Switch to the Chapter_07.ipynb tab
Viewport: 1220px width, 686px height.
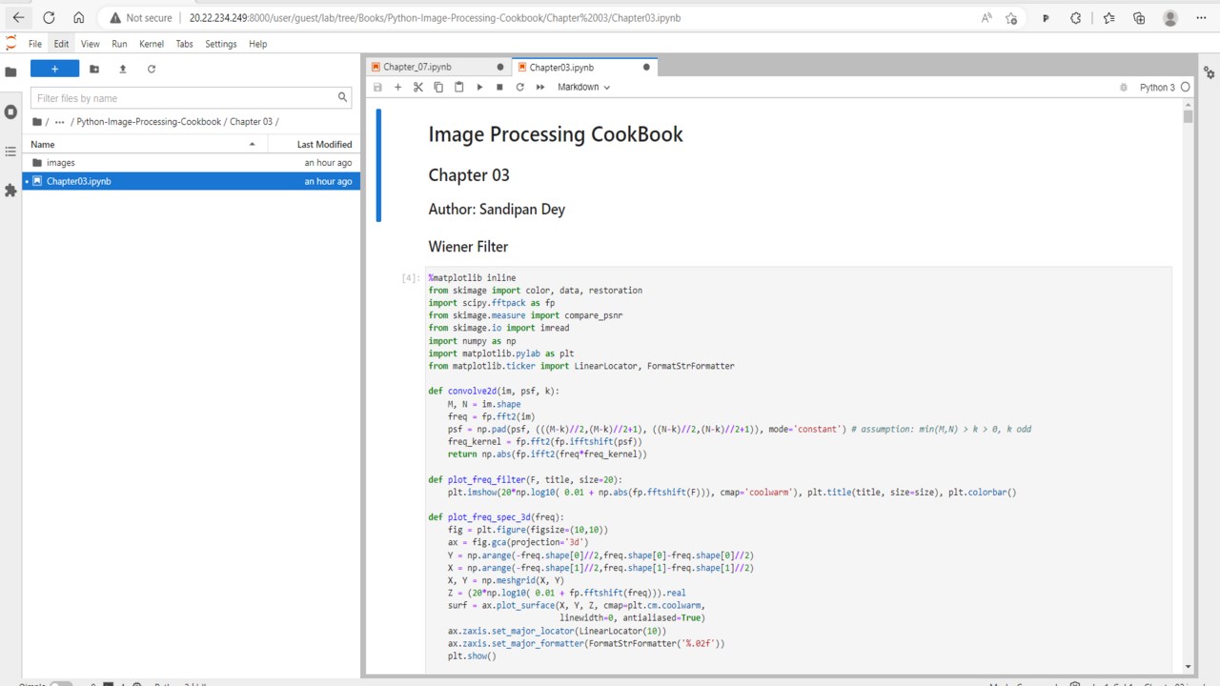point(417,67)
